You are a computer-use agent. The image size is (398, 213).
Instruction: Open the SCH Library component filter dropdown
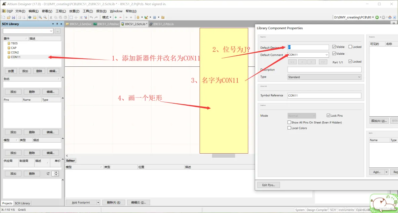point(51,31)
